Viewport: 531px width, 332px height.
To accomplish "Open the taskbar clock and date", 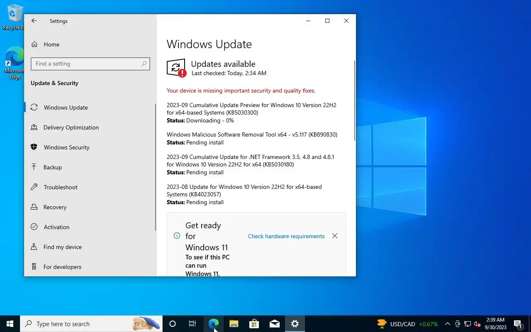I will (x=495, y=324).
